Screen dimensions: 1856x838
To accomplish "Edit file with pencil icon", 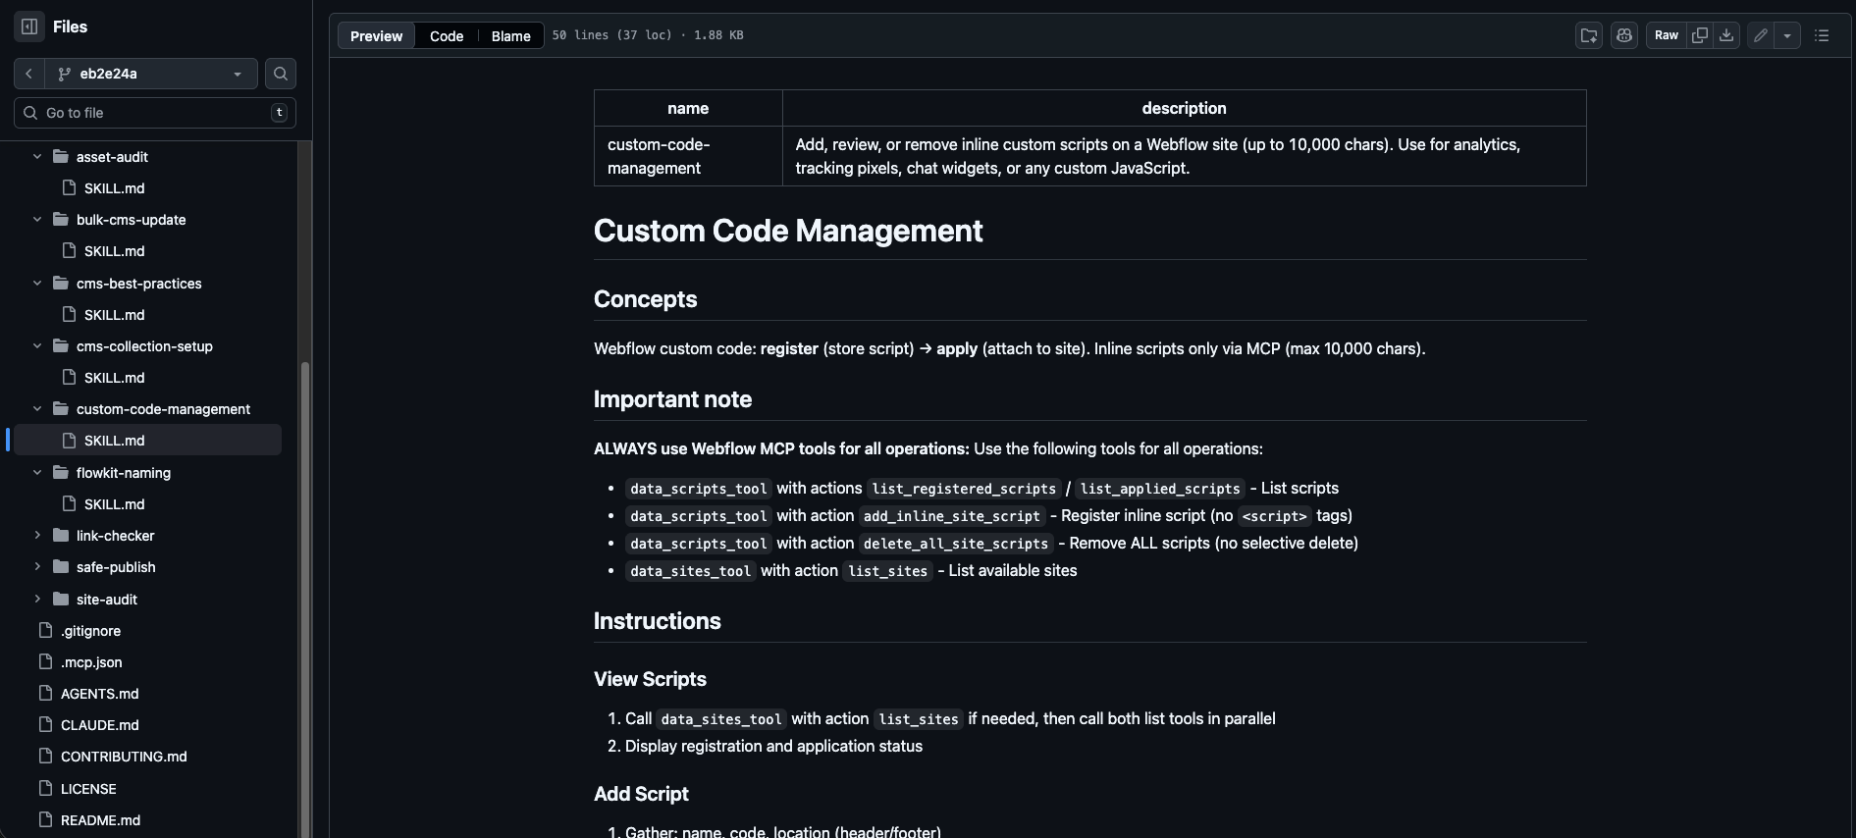I will pyautogui.click(x=1761, y=35).
